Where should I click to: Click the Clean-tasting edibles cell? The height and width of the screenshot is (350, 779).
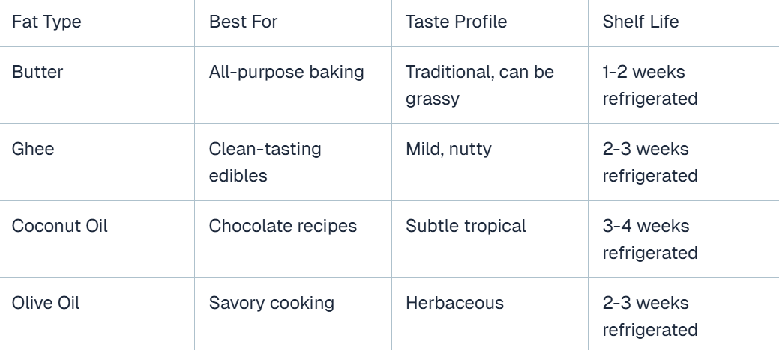click(x=293, y=162)
